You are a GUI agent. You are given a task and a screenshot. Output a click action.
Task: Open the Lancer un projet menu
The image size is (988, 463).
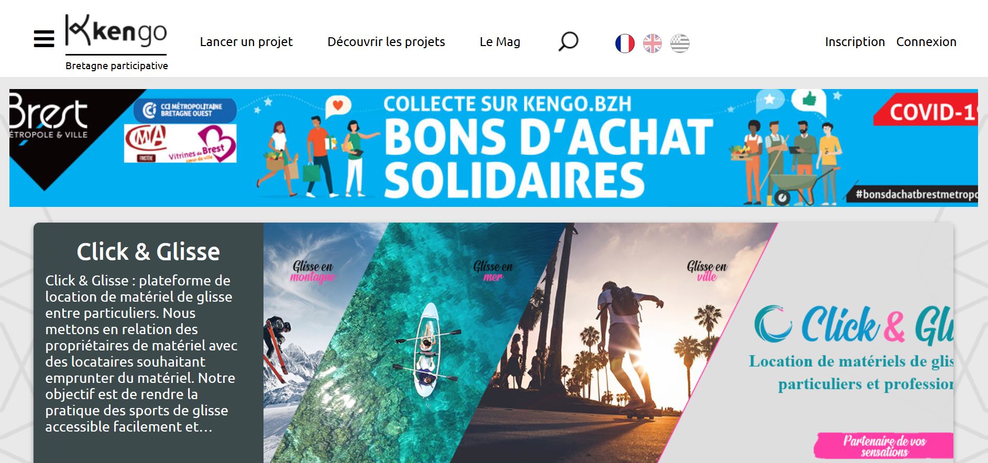(x=246, y=42)
